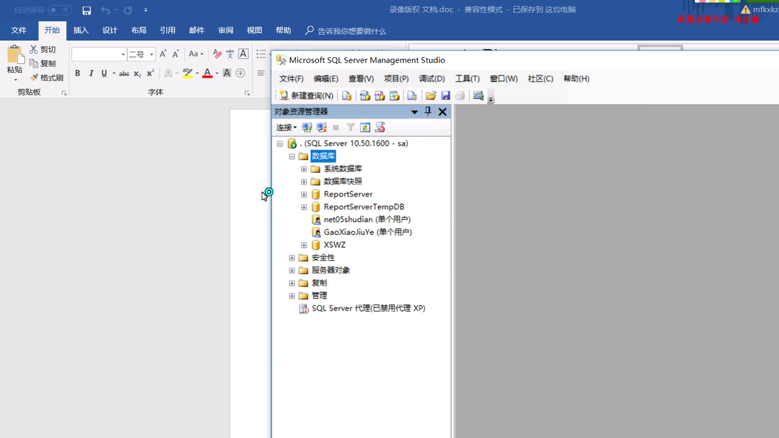The height and width of the screenshot is (438, 779).
Task: Open the 查看(V) menu in SSMS
Action: tap(361, 78)
